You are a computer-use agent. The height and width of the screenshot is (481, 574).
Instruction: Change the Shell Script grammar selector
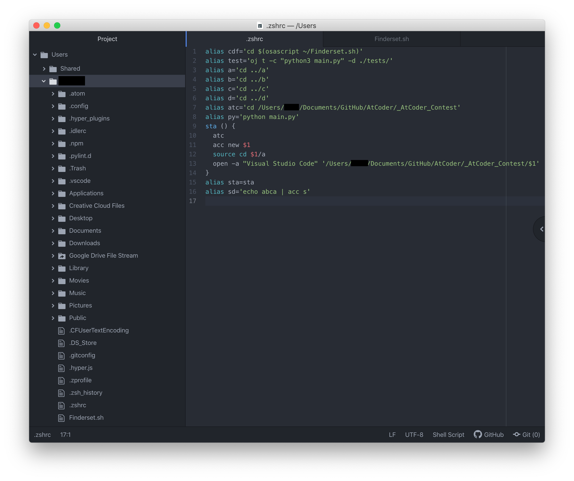coord(448,435)
